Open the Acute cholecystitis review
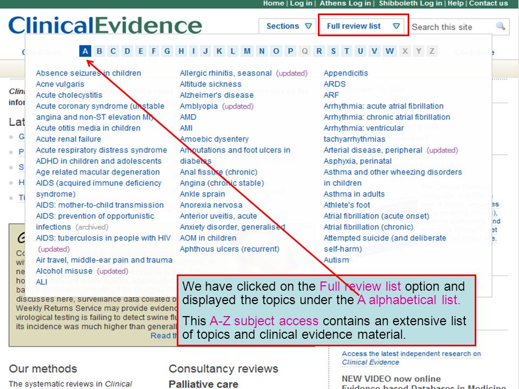This screenshot has width=519, height=389. [69, 95]
